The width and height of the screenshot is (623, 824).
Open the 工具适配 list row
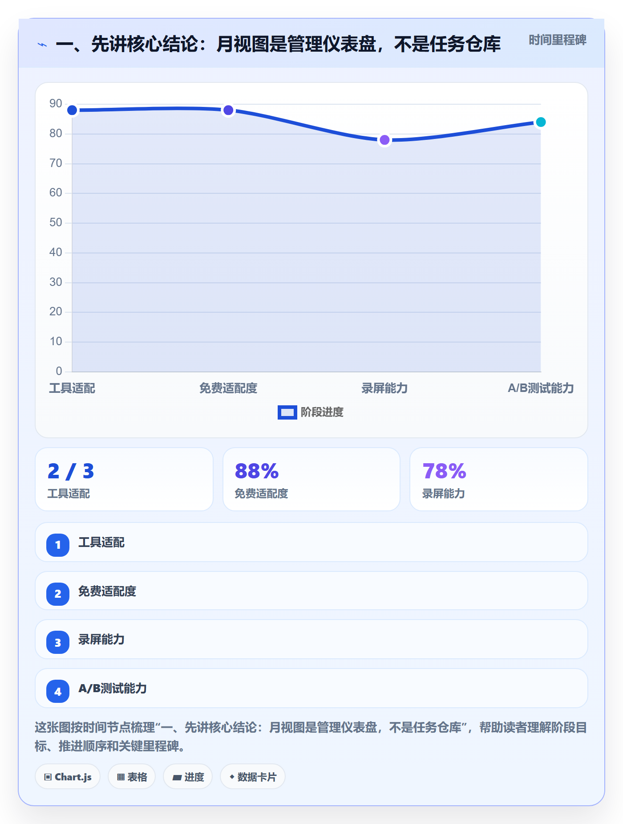311,542
